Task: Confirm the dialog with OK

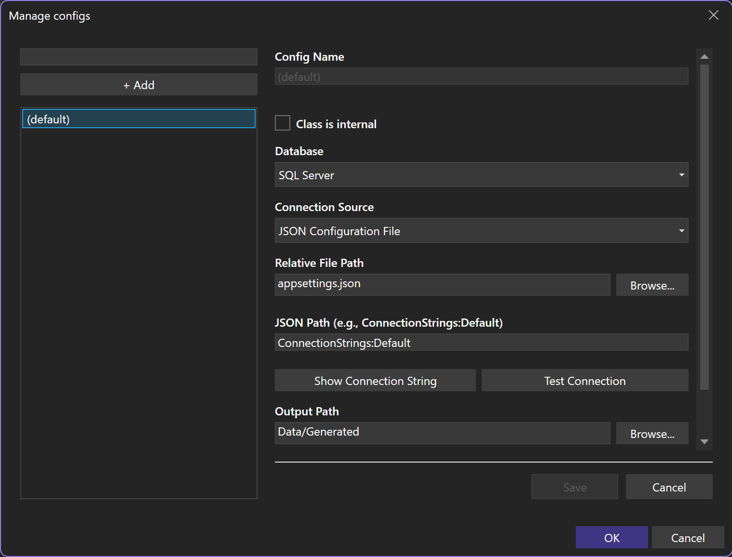Action: pos(611,538)
